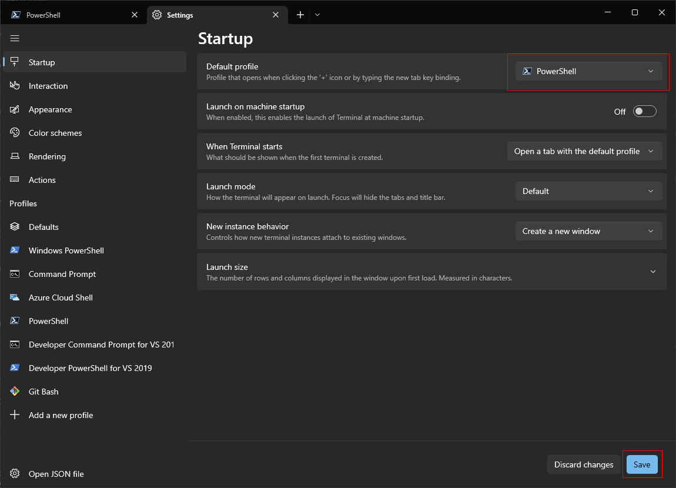Screen dimensions: 676x488
Task: Open the Interaction settings page
Action: [95, 86]
